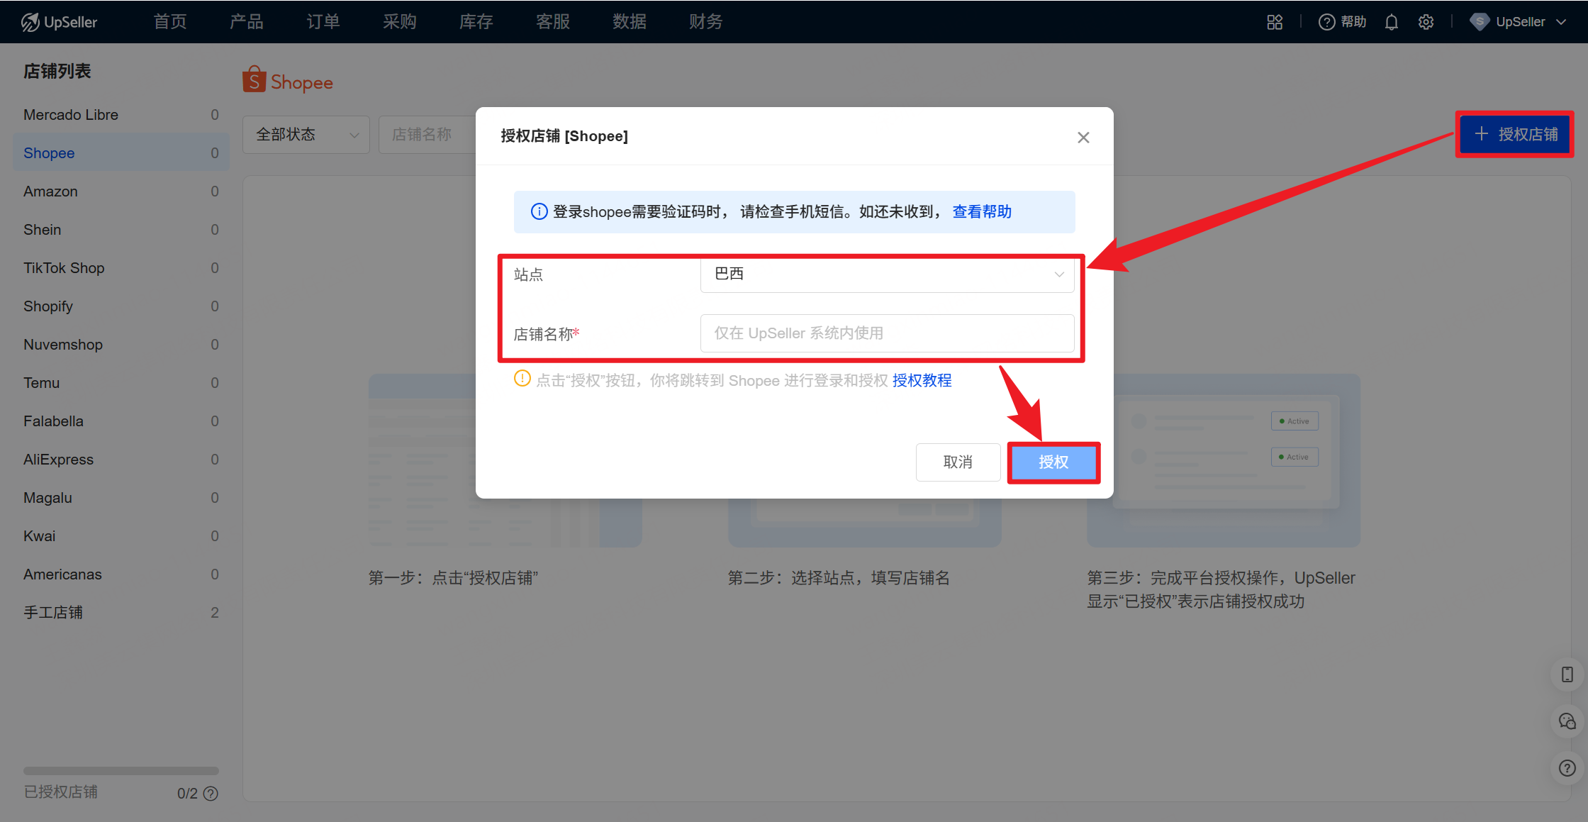Expand the UpSeller account menu chevron
The width and height of the screenshot is (1588, 822).
coord(1562,21)
